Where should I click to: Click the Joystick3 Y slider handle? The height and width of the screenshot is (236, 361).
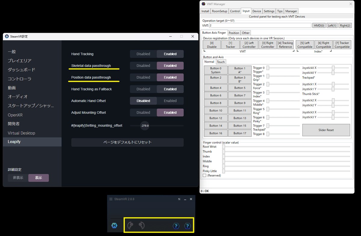[x=333, y=117]
